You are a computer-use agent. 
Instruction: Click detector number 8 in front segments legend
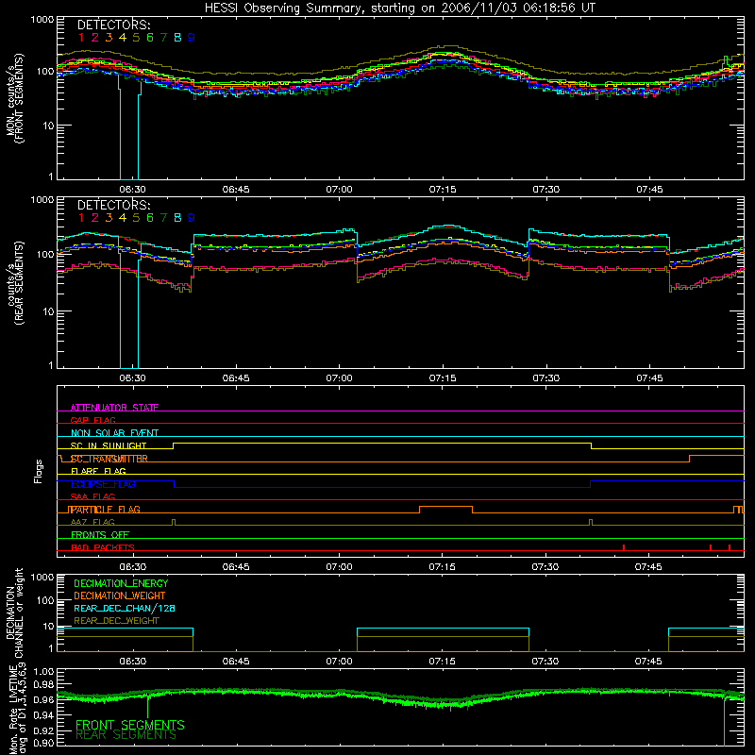177,38
